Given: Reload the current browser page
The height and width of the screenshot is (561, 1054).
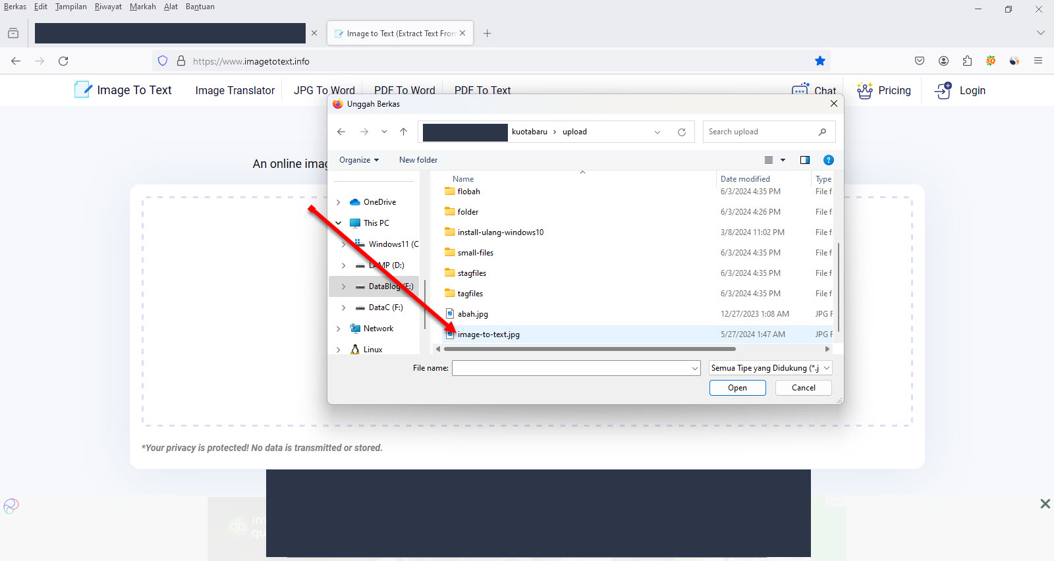Looking at the screenshot, I should (63, 61).
